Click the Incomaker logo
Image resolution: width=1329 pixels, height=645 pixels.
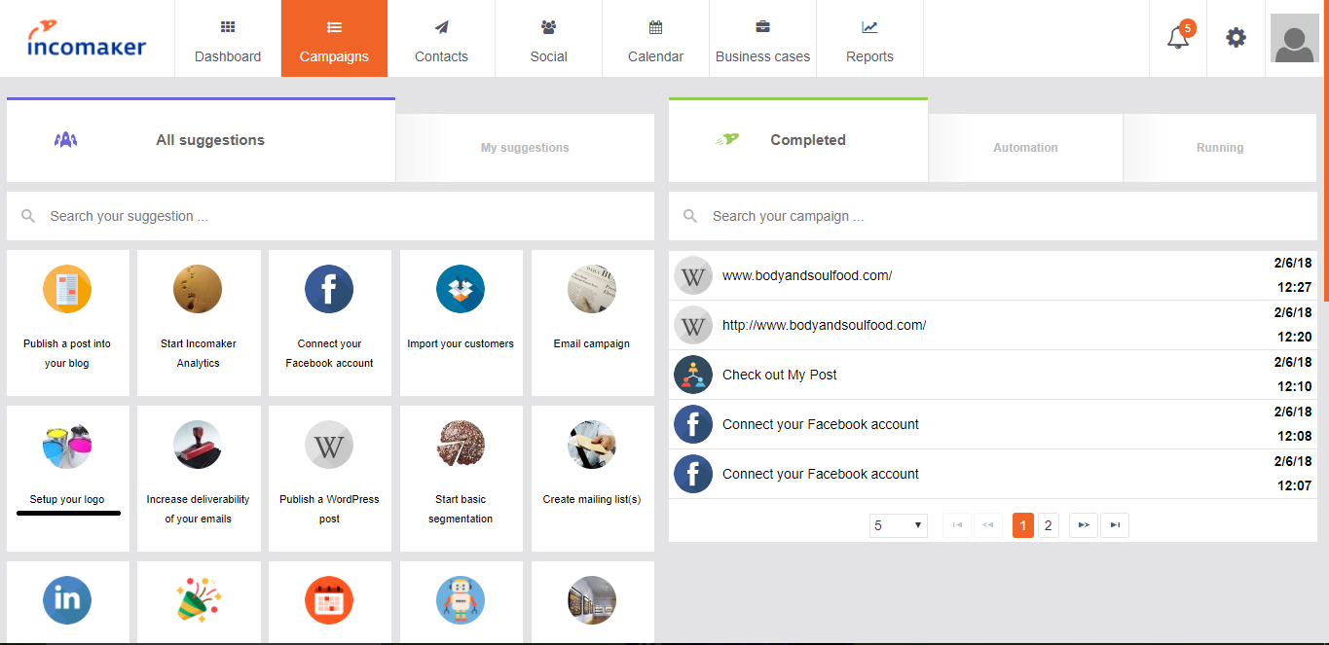(x=87, y=39)
